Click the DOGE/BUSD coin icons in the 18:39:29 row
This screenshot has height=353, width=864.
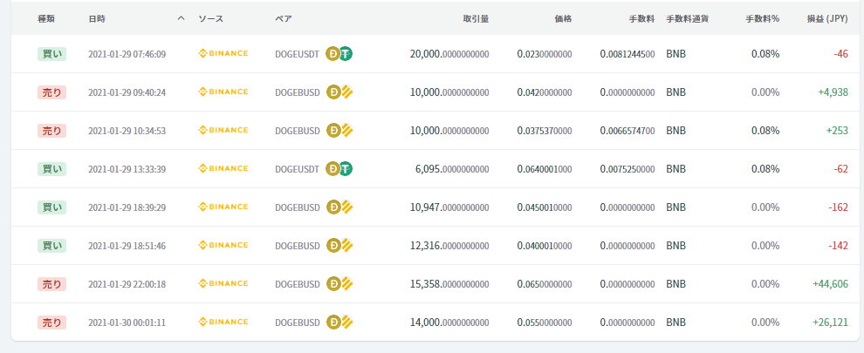pyautogui.click(x=339, y=207)
